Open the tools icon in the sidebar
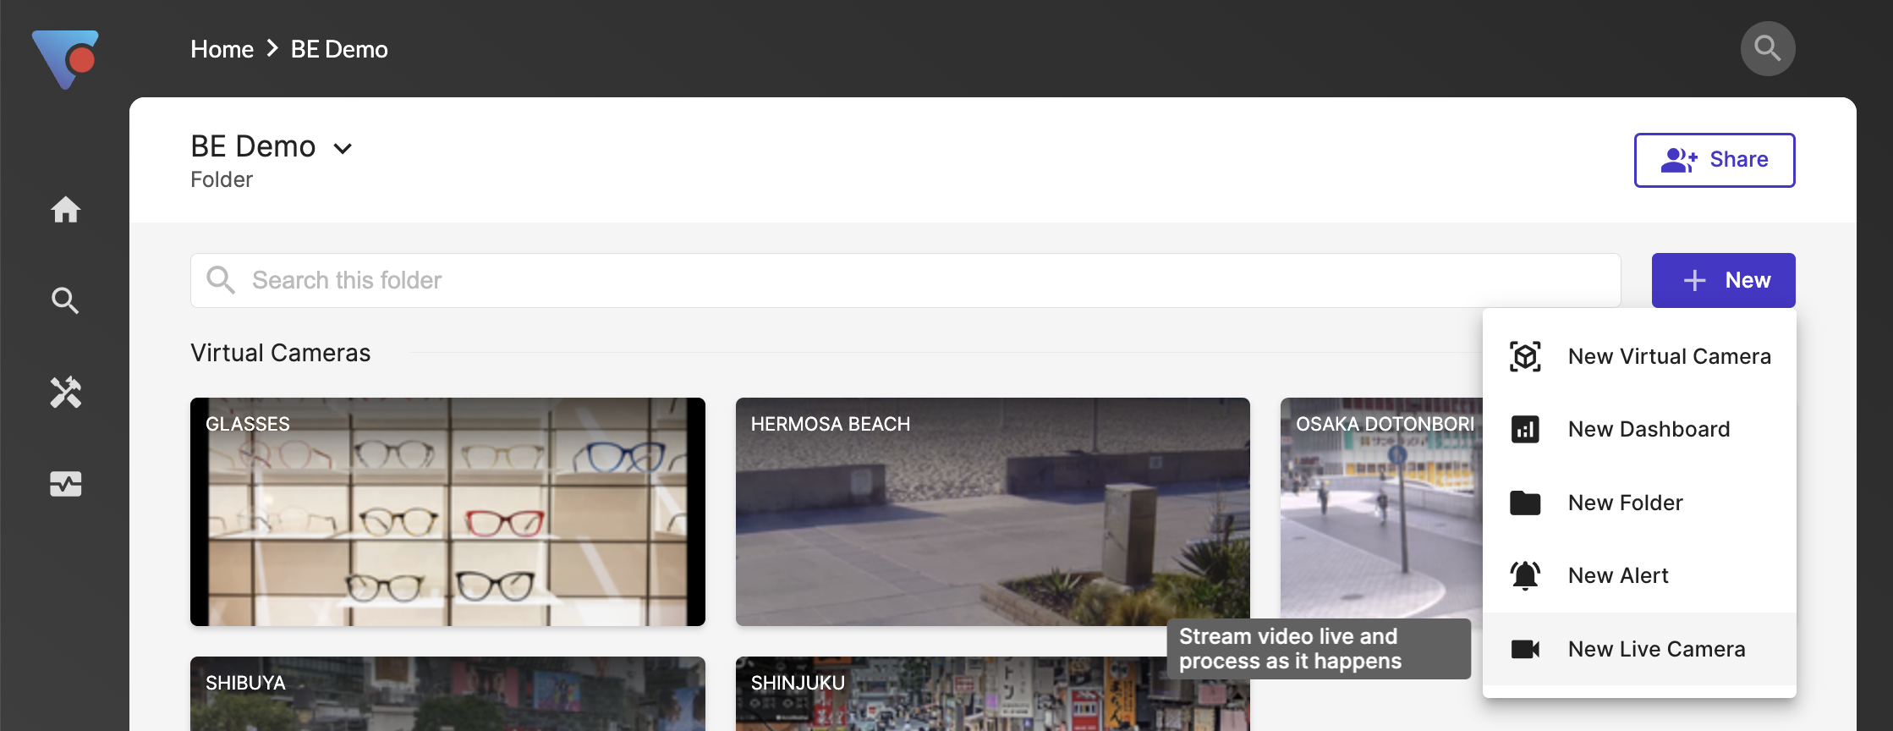The width and height of the screenshot is (1893, 731). pyautogui.click(x=65, y=393)
